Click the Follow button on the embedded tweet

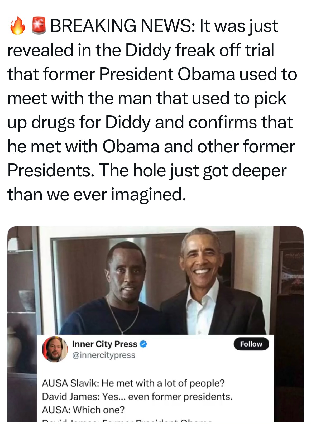click(251, 344)
